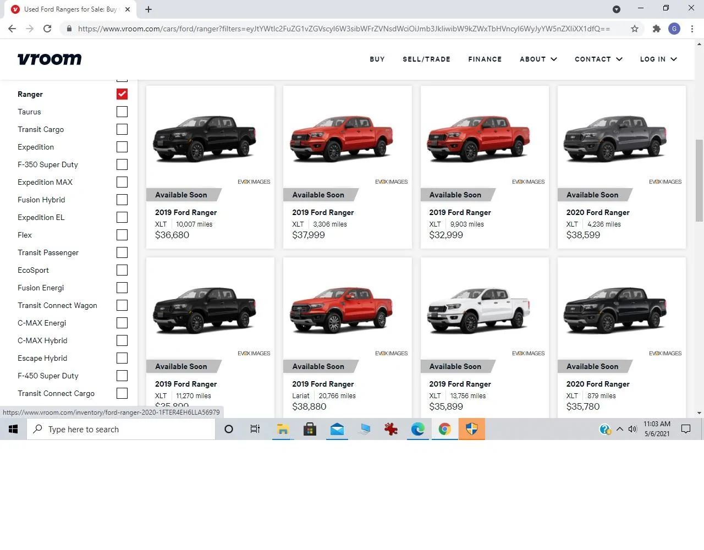Go back to the previous page

pyautogui.click(x=12, y=29)
